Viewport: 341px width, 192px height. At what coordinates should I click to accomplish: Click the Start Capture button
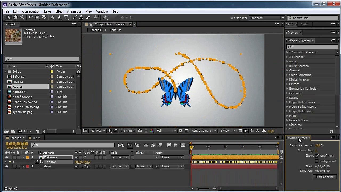coord(325,177)
